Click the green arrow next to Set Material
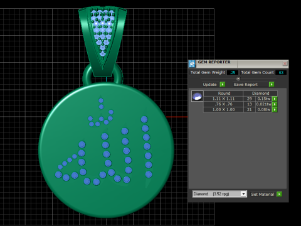Screen dimensions: 301x226 (279, 194)
